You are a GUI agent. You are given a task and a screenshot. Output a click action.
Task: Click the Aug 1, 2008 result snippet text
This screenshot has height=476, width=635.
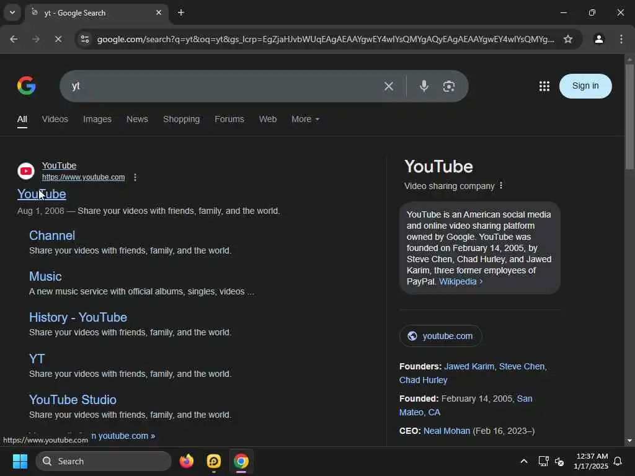[x=149, y=211]
